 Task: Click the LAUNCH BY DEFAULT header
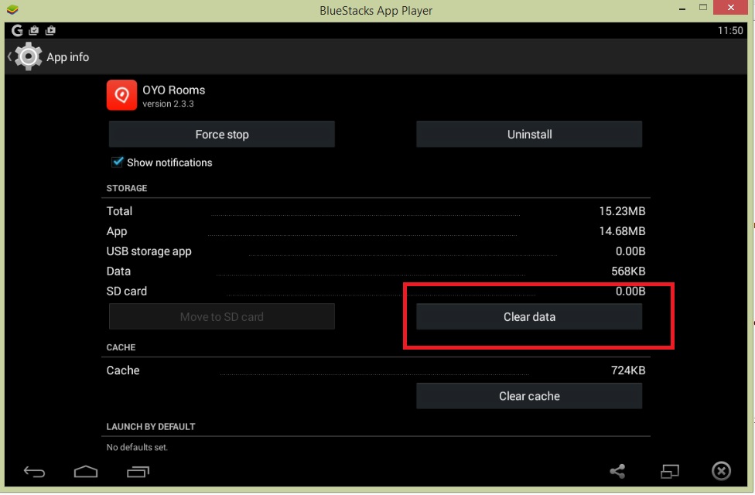point(151,427)
